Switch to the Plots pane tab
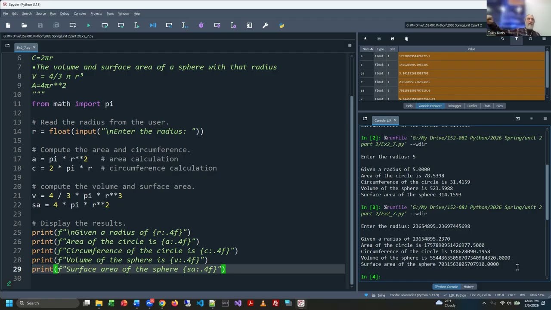The height and width of the screenshot is (310, 551). pos(487,106)
